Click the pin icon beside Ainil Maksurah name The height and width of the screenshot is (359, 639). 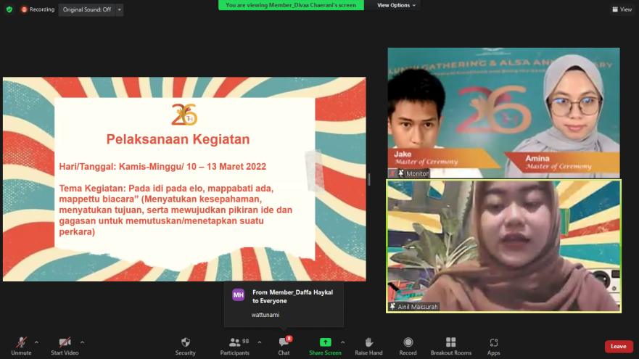click(393, 307)
